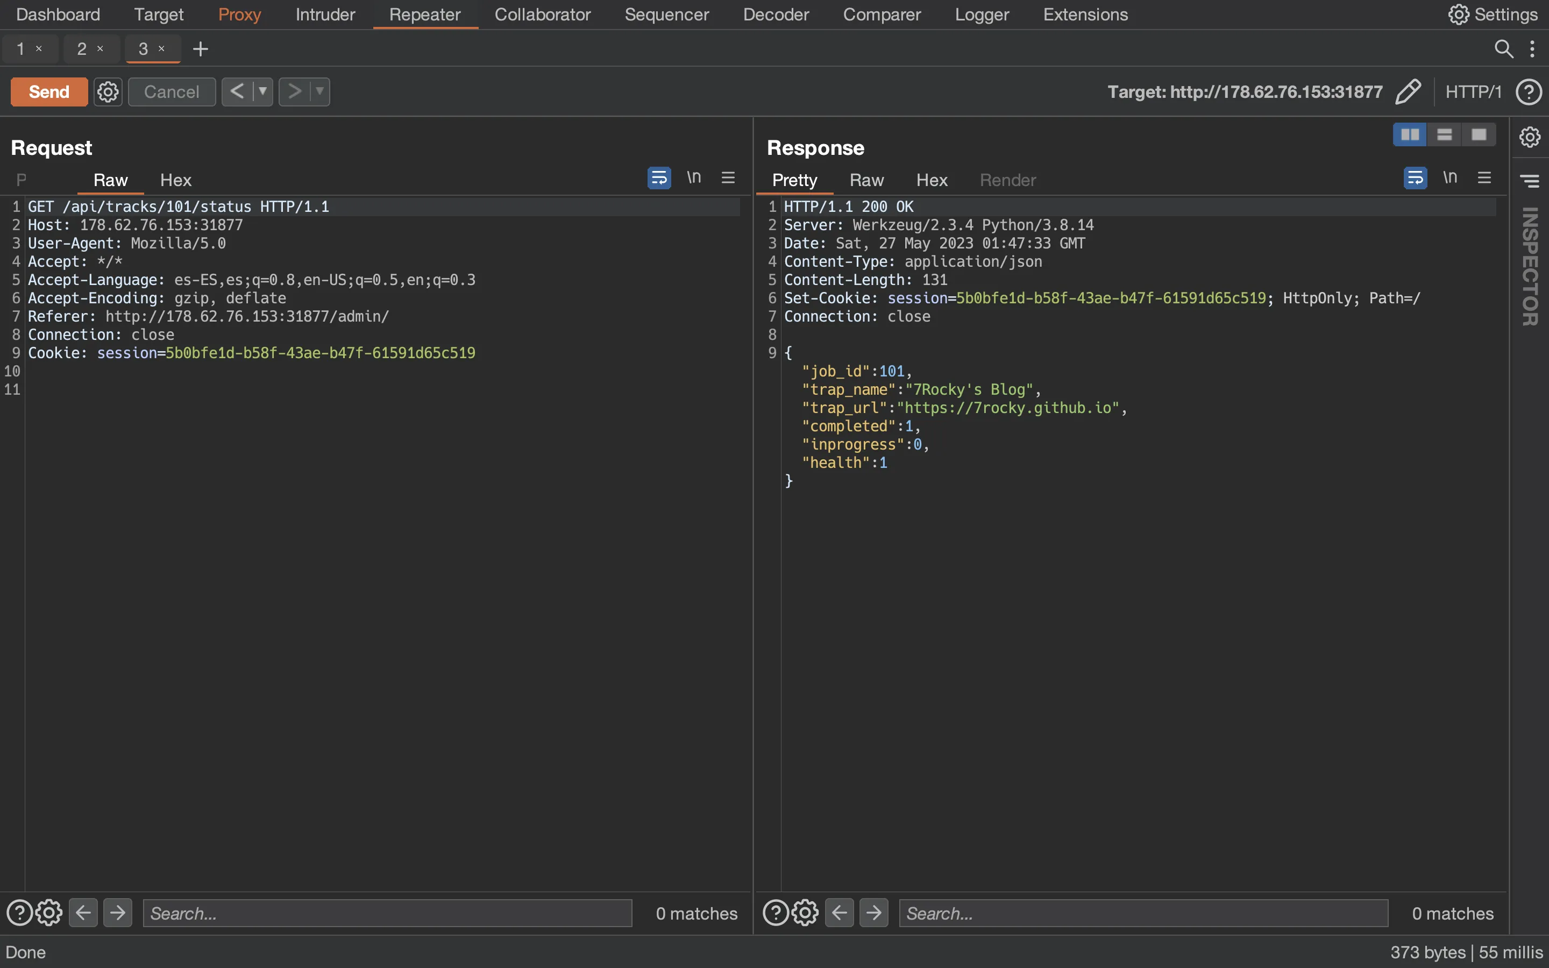Click the settings gear icon bottom-left toolbar
The image size is (1549, 968).
[x=49, y=912]
